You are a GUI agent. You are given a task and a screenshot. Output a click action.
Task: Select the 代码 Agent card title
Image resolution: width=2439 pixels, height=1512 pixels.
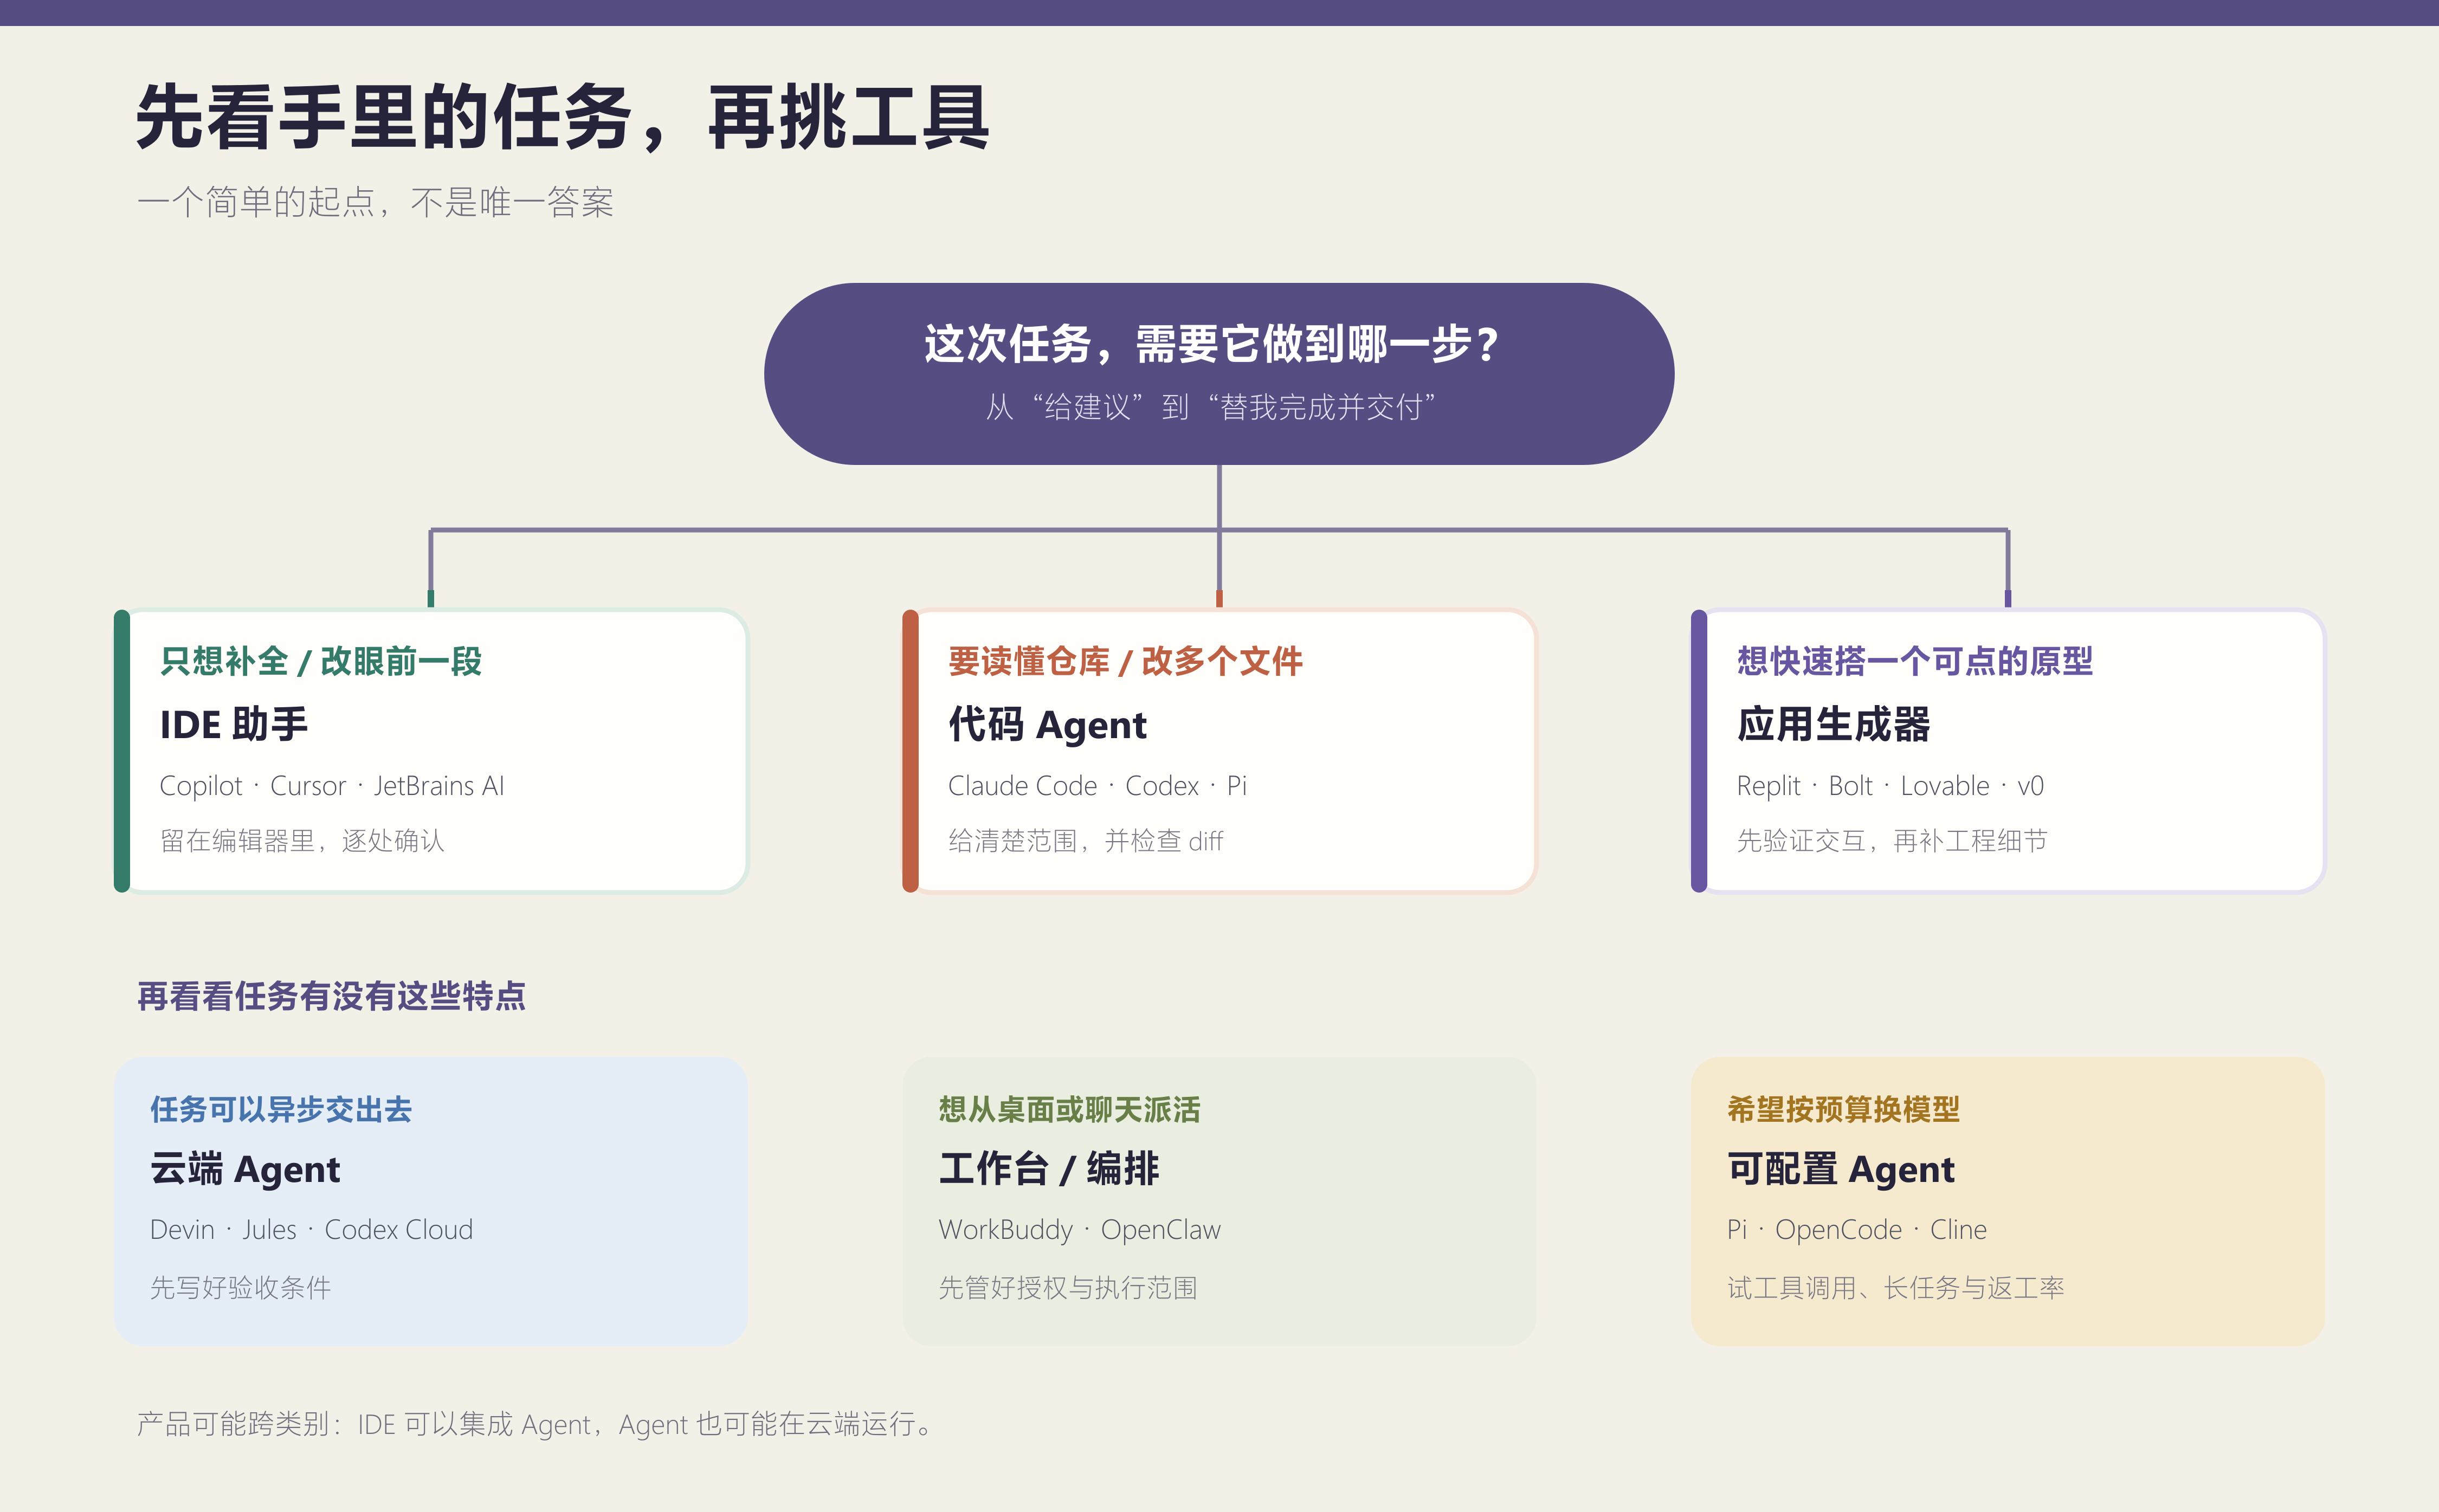click(1047, 724)
